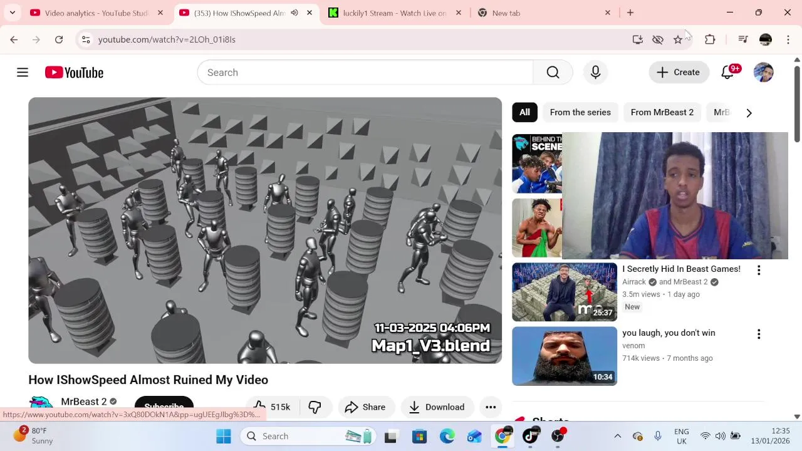Go forward in browser history
Viewport: 802px width, 451px height.
(x=36, y=39)
